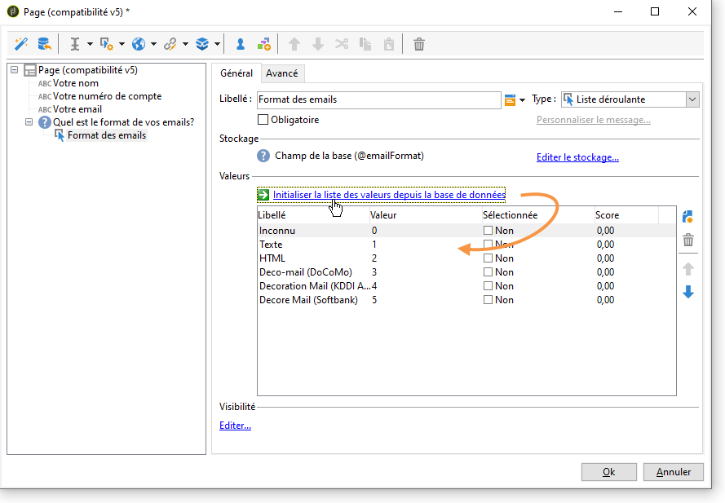Select the Général tab
This screenshot has height=503, width=725.
[237, 73]
